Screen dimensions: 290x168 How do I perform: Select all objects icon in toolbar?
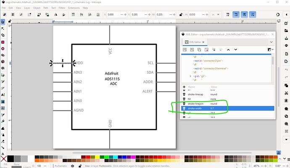point(5,14)
